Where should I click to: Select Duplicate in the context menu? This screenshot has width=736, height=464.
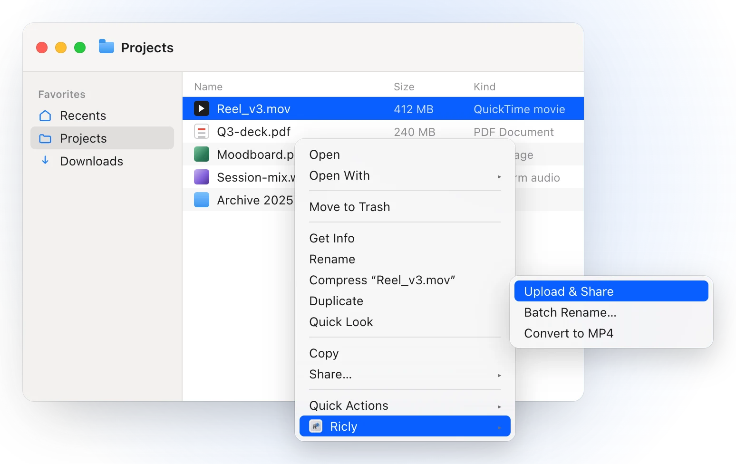(405, 301)
